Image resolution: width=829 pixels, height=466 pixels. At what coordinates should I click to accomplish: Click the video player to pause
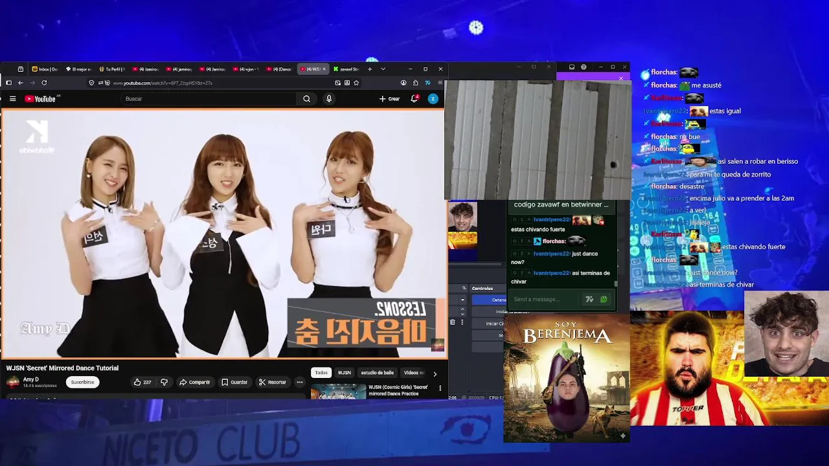point(223,233)
